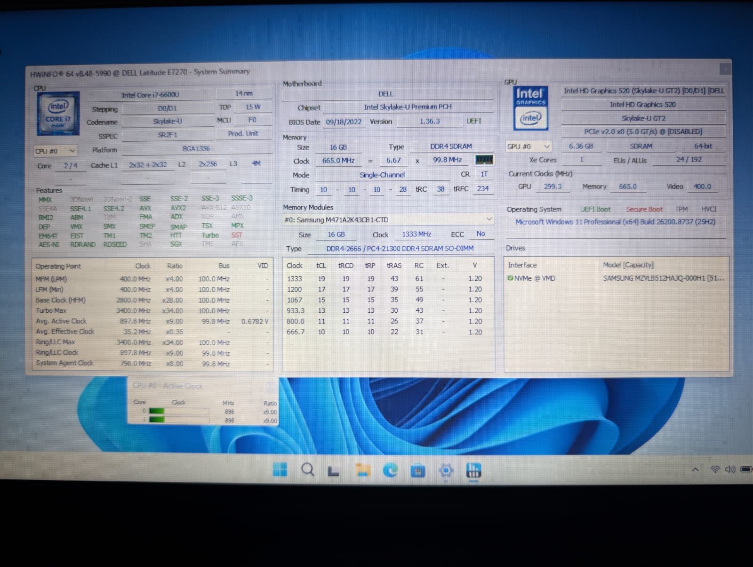Click the ECC value No

pos(481,234)
